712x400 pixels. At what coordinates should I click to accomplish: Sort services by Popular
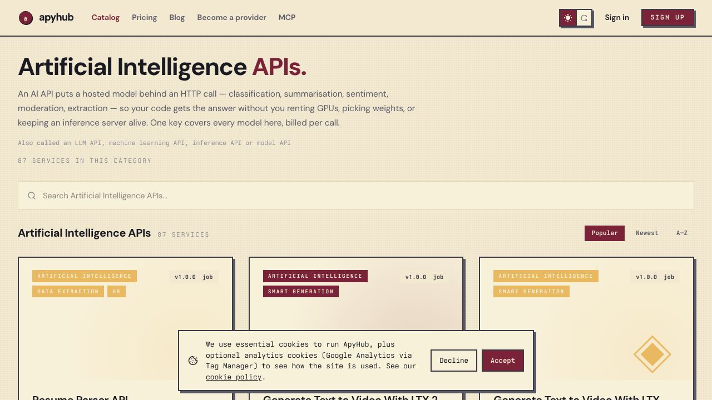point(605,233)
